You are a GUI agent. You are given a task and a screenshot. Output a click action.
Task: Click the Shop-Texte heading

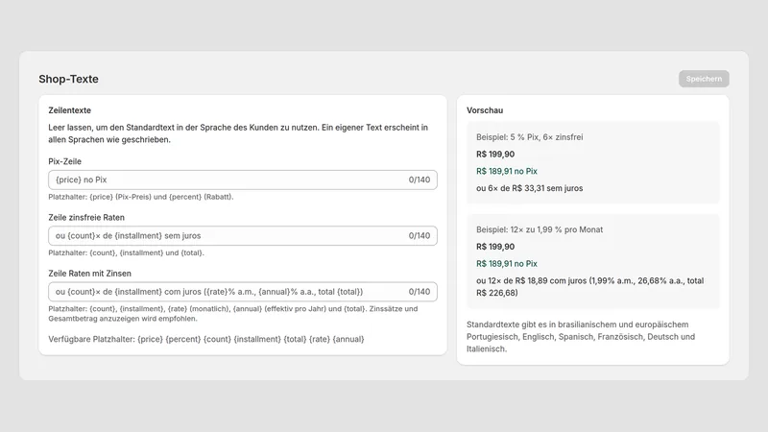(68, 79)
